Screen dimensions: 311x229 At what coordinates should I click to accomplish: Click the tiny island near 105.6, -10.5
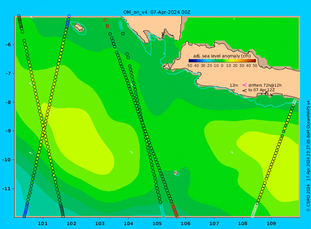click(x=176, y=173)
